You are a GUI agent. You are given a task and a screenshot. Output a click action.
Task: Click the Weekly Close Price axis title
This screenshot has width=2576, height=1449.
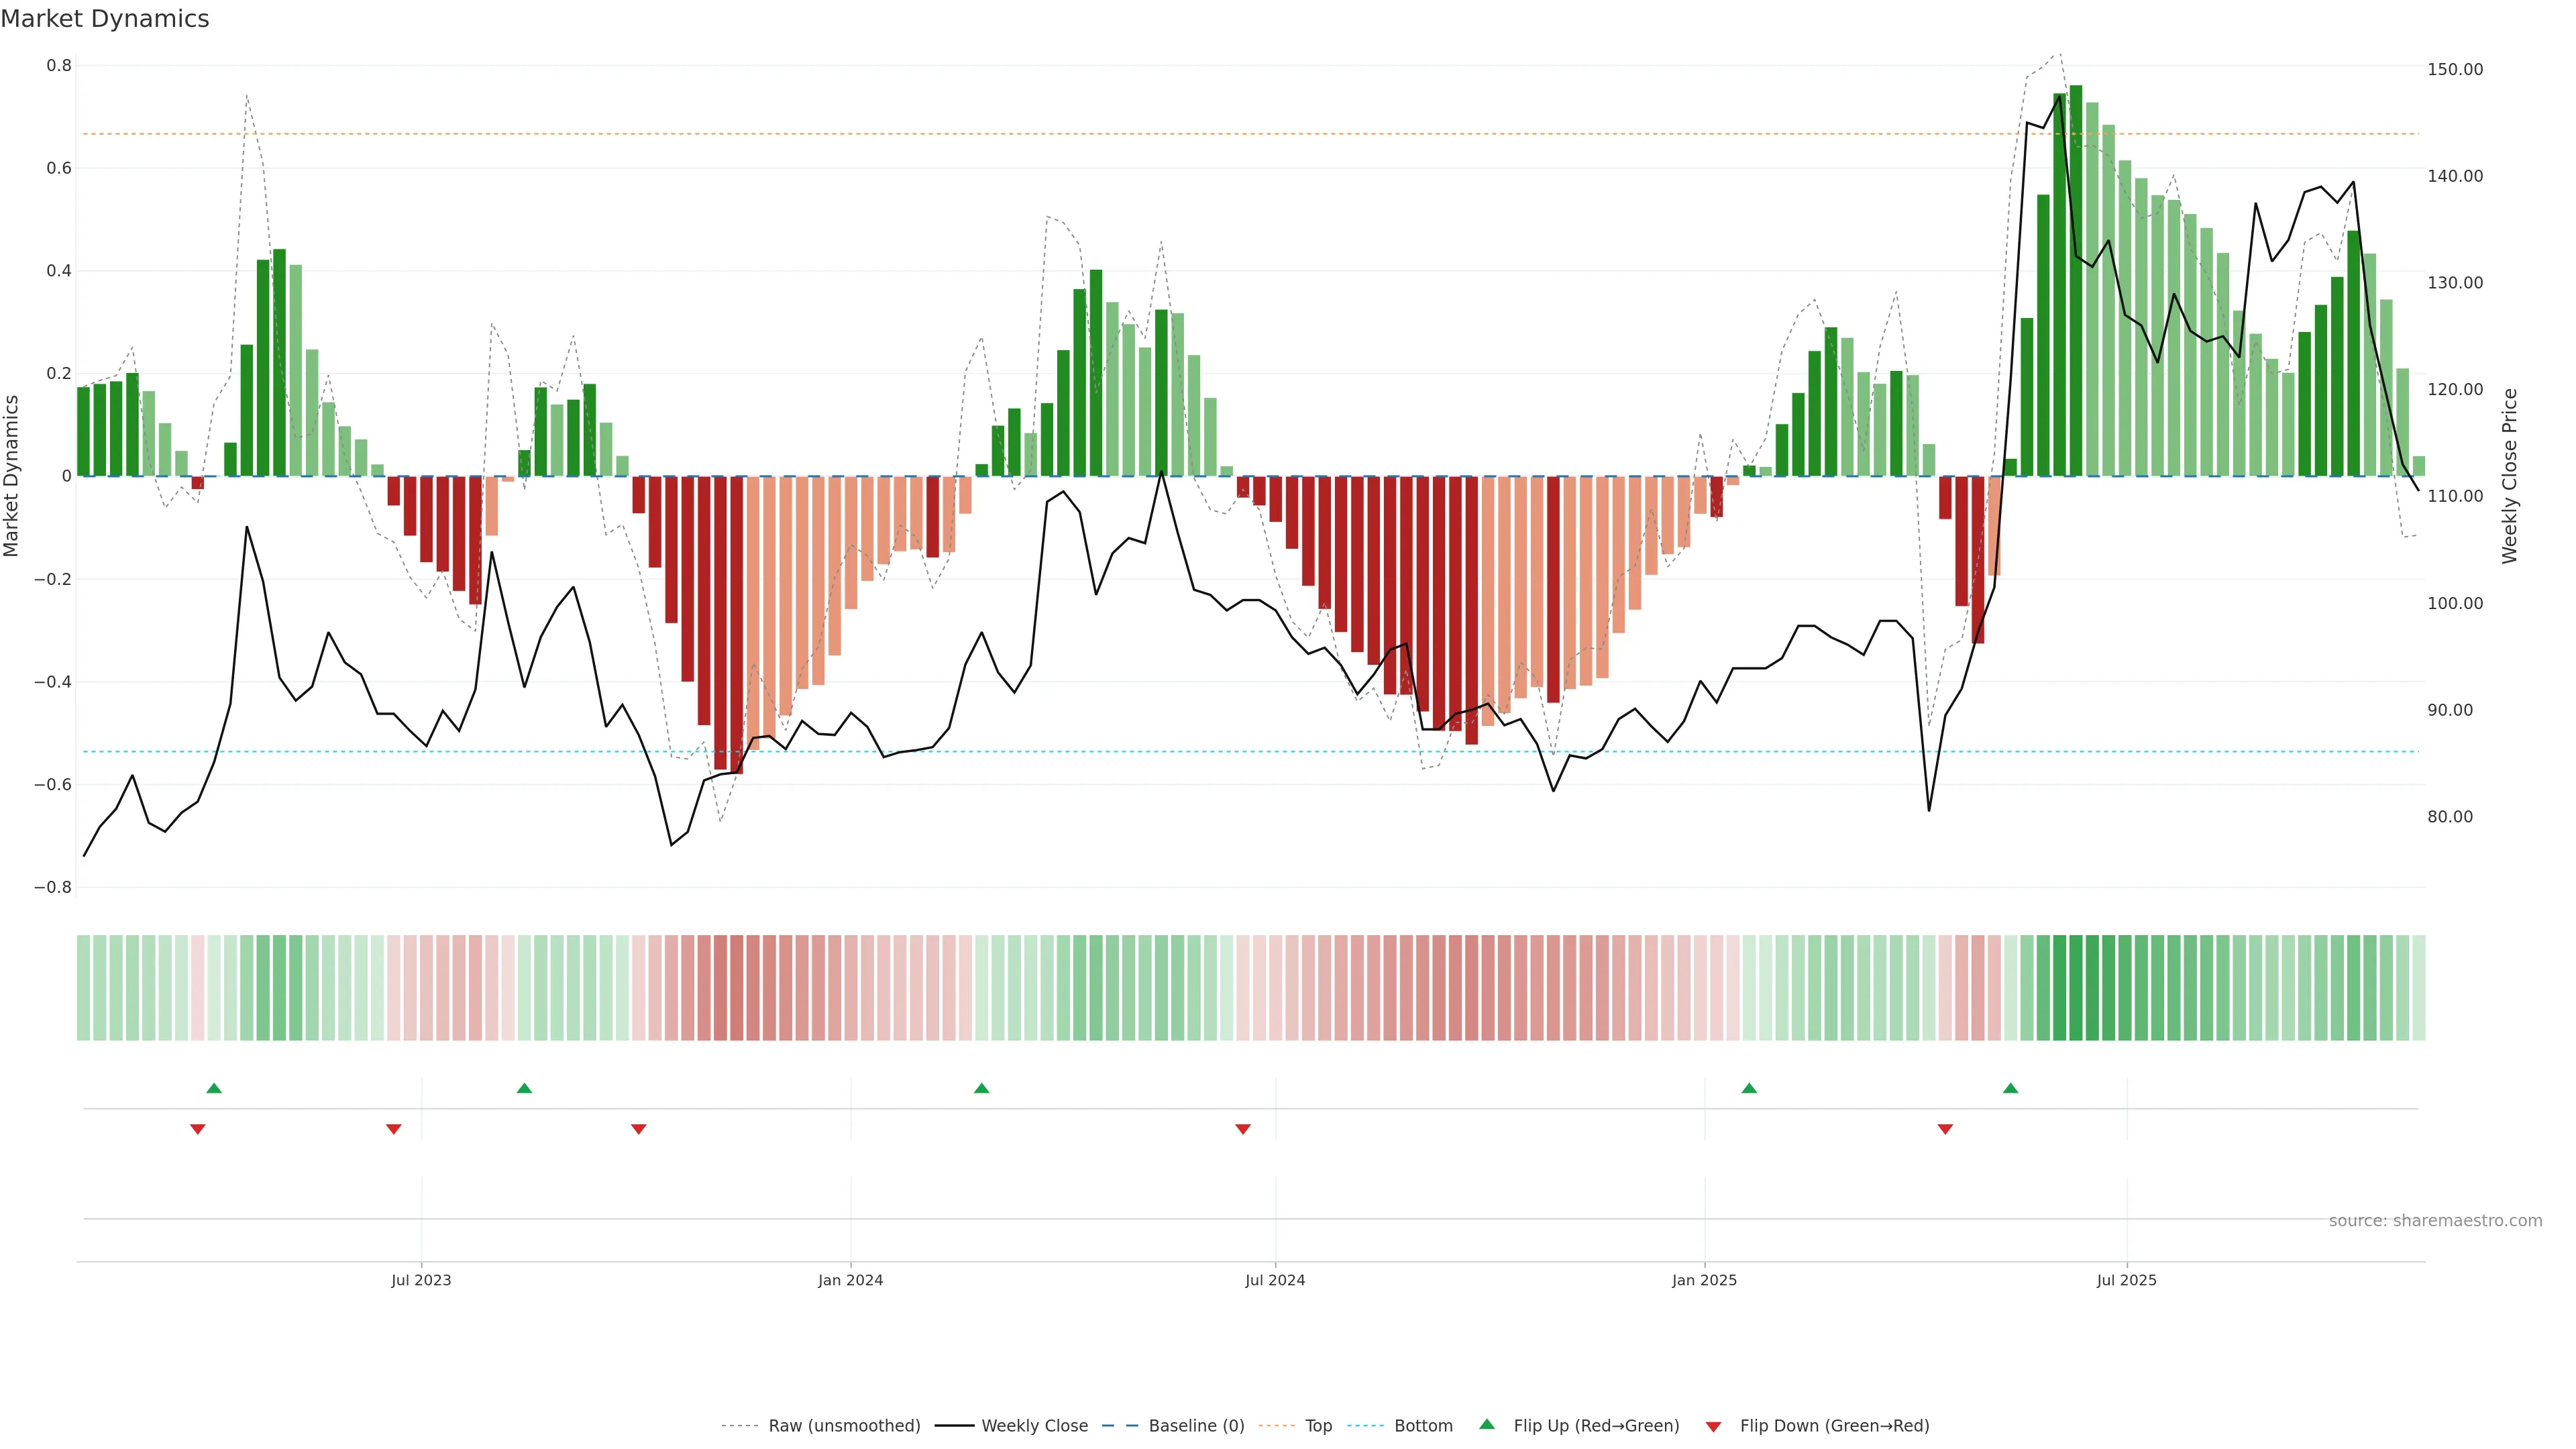coord(2509,476)
